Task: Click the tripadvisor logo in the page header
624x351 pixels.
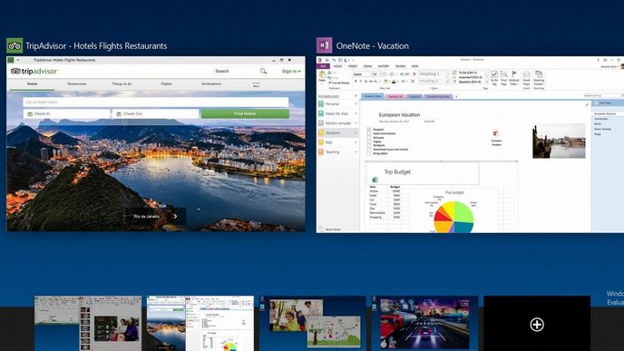Action: click(x=34, y=72)
